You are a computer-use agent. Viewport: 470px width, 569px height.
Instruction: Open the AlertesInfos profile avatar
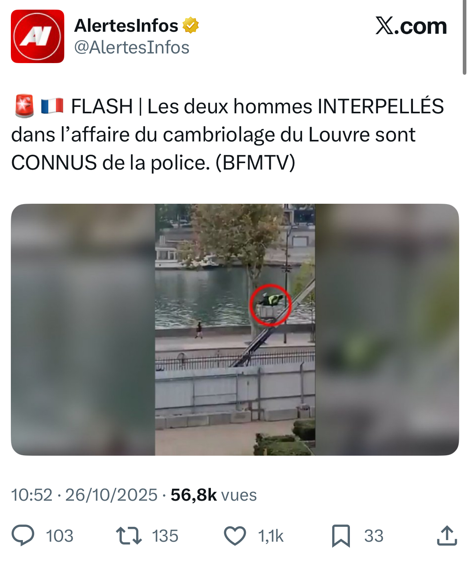pos(37,36)
